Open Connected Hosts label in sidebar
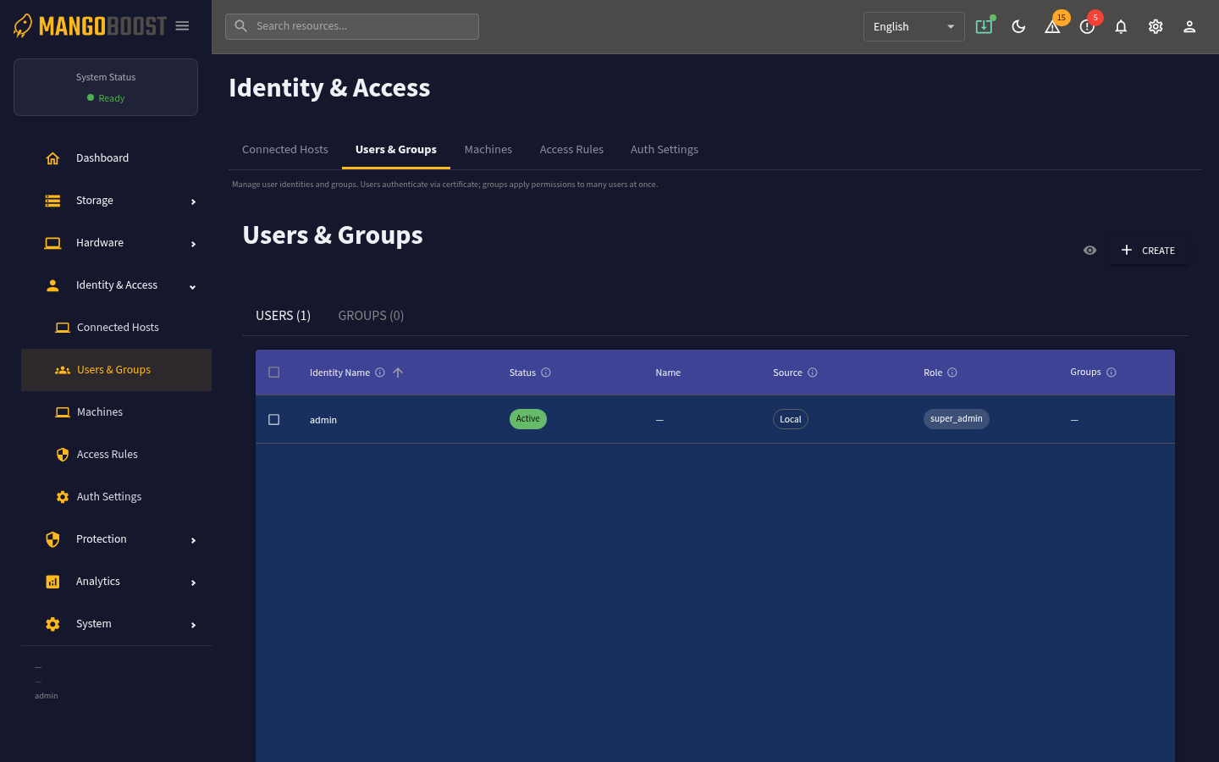Screen dimensions: 1219x762 point(118,328)
